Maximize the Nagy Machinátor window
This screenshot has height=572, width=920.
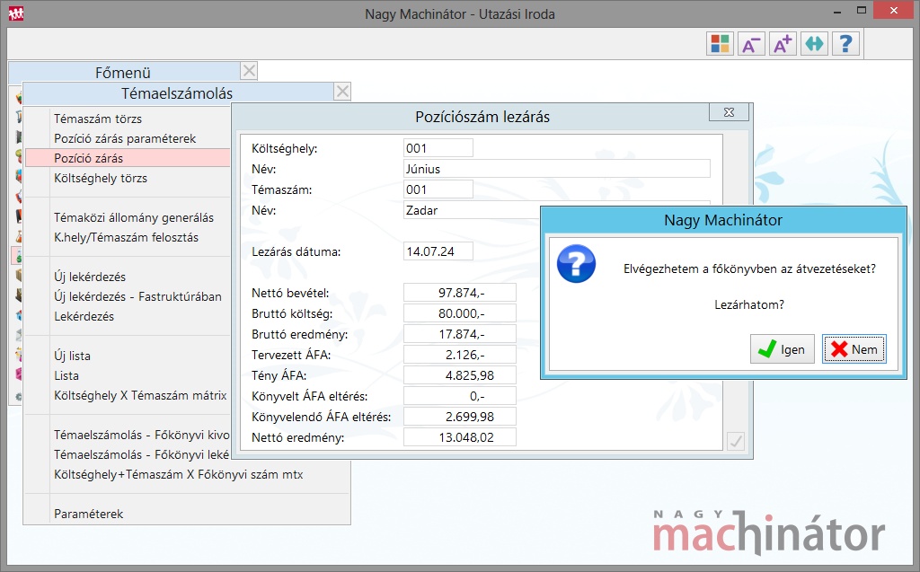click(x=862, y=11)
